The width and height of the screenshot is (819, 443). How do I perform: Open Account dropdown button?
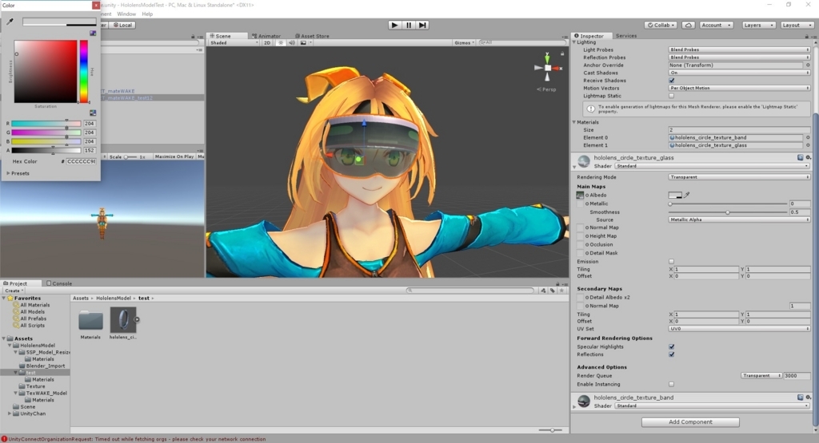point(716,25)
